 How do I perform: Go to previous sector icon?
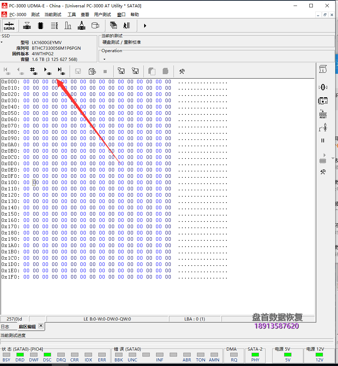coord(20,71)
